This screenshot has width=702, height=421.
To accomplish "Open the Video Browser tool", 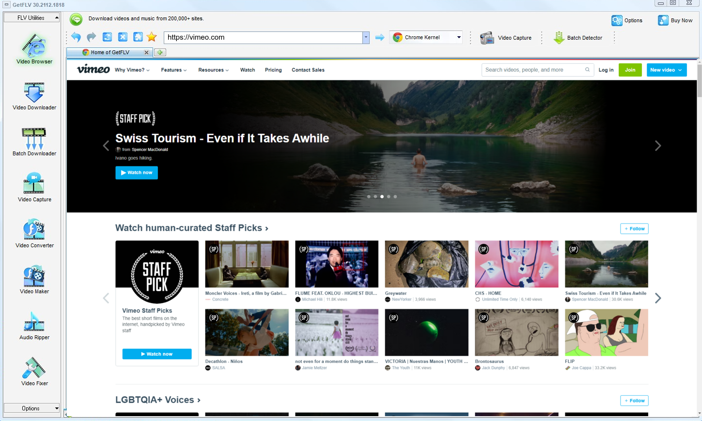I will (34, 49).
